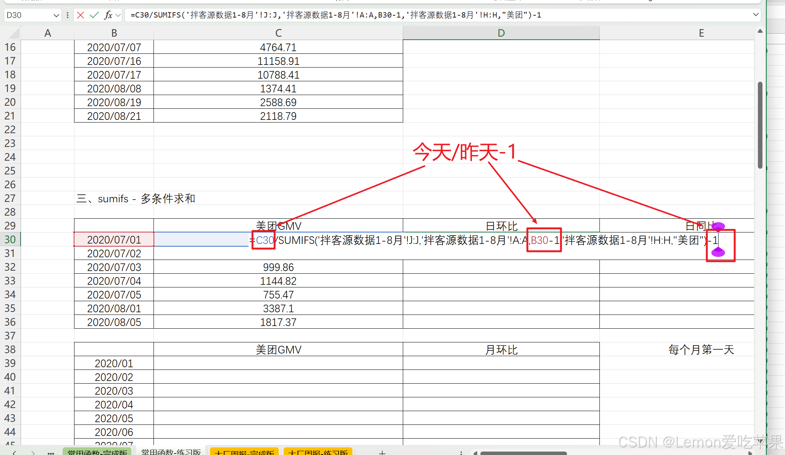The image size is (785, 455).
Task: Click the vertical scrollbar thumb
Action: (760, 125)
